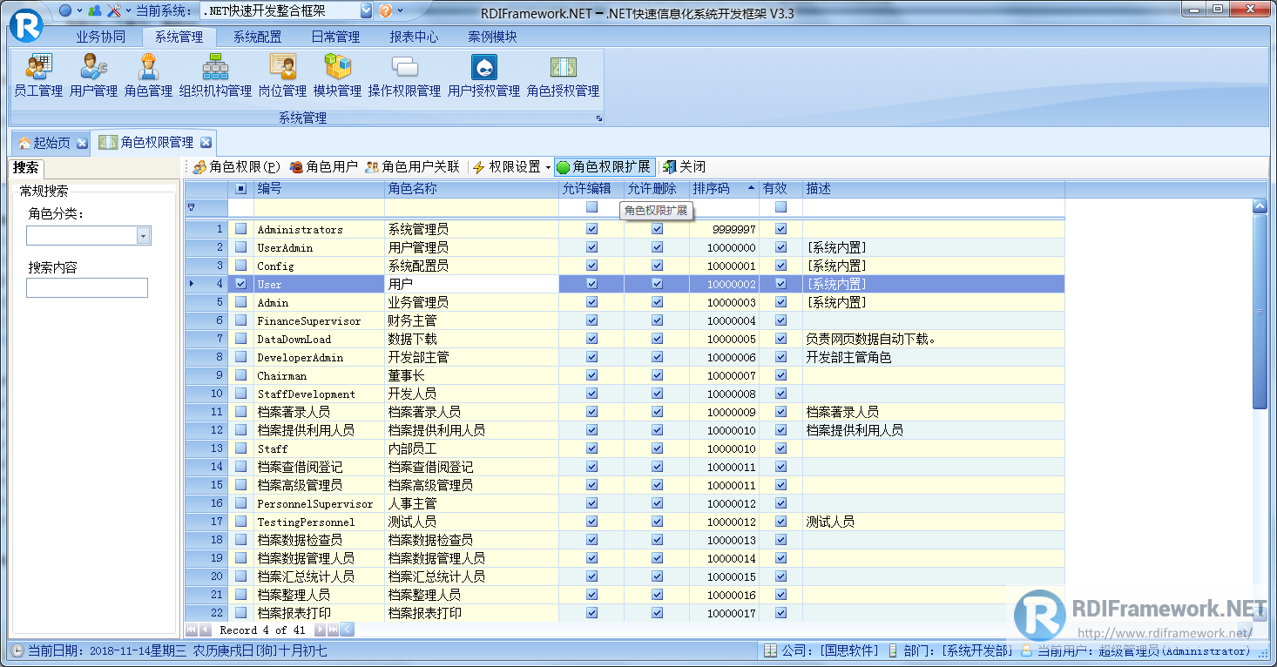Click 角色名称 column header
Image resolution: width=1277 pixels, height=667 pixels.
[471, 188]
